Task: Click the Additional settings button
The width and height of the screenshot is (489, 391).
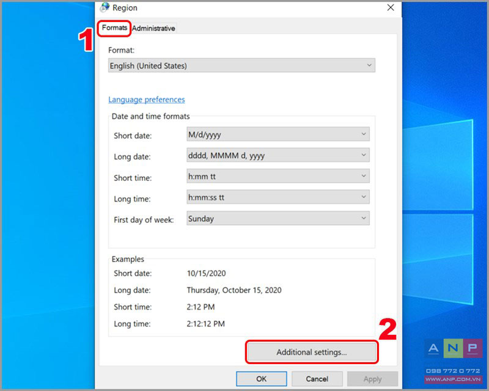Action: click(312, 352)
